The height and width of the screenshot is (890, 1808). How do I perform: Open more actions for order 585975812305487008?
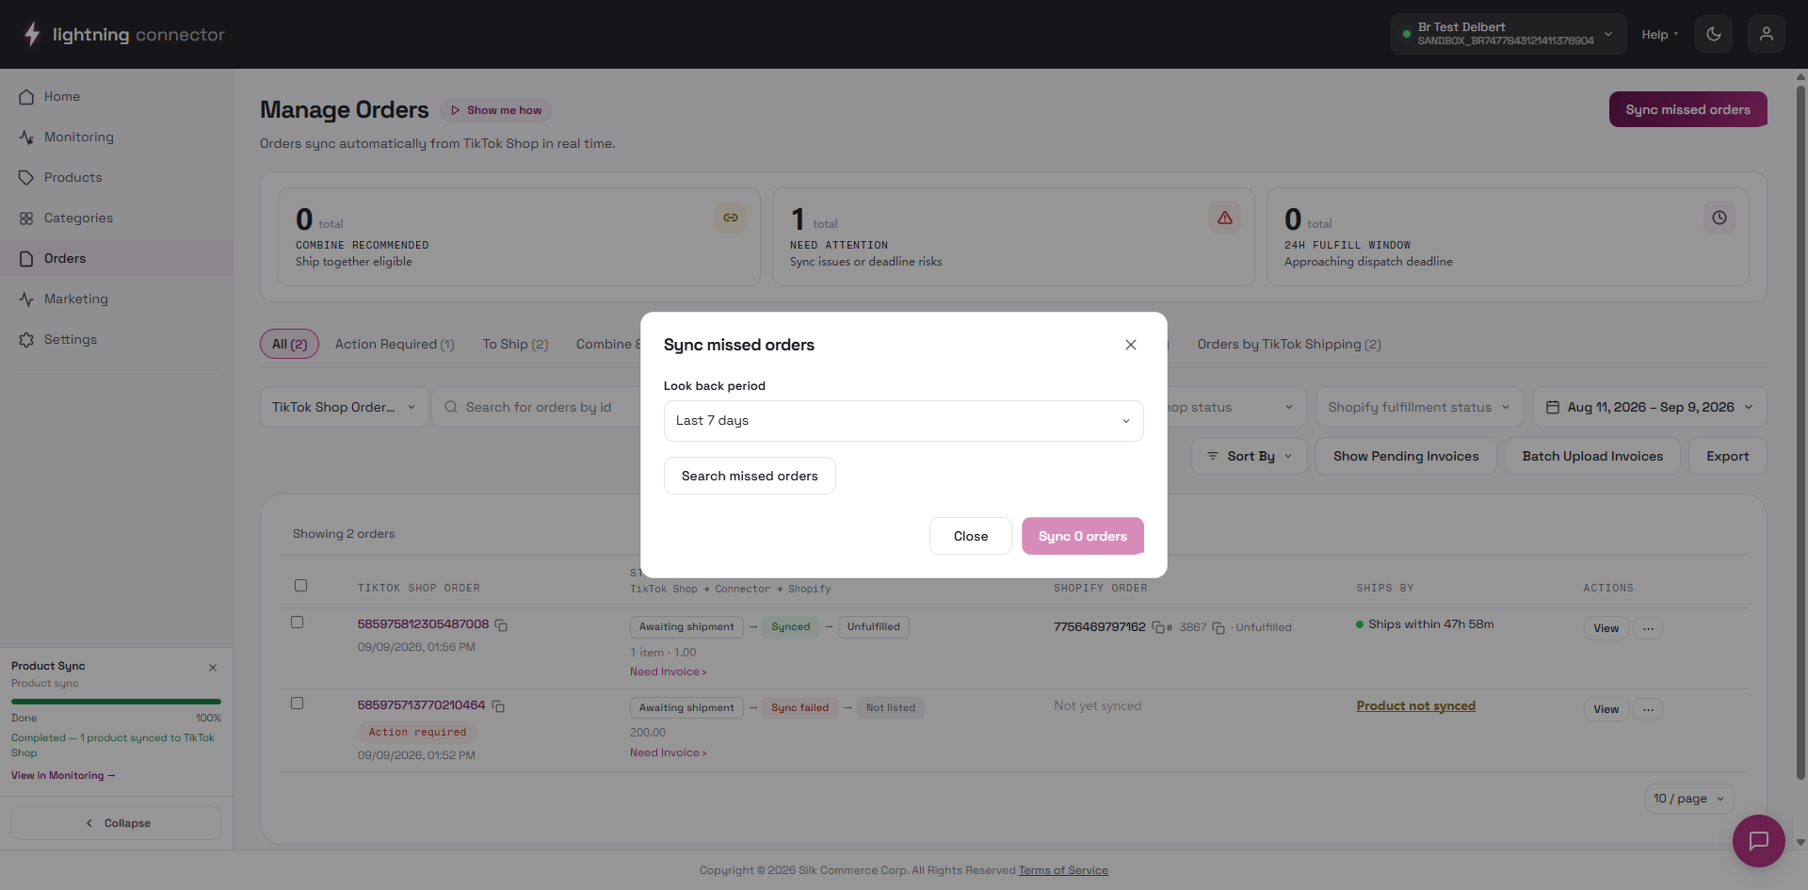click(x=1648, y=628)
